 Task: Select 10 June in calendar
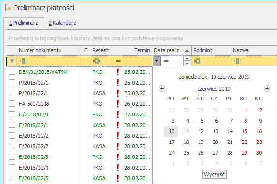click(171, 131)
